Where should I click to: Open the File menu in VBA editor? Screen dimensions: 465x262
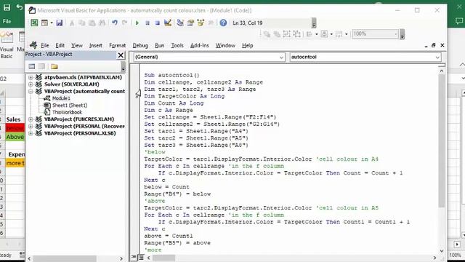click(45, 45)
